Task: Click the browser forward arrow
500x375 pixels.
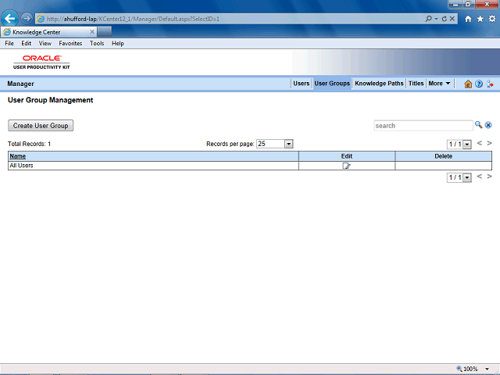Action: [27, 19]
